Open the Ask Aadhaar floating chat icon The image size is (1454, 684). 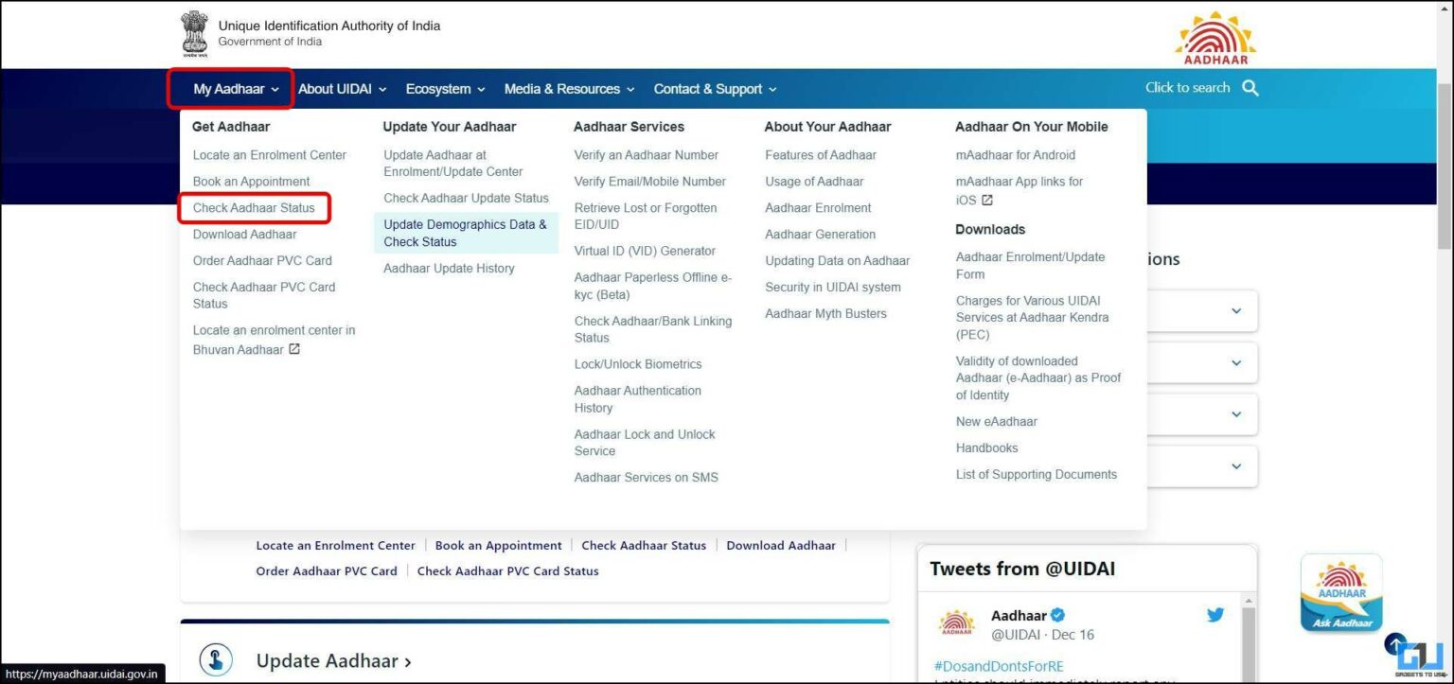tap(1341, 591)
